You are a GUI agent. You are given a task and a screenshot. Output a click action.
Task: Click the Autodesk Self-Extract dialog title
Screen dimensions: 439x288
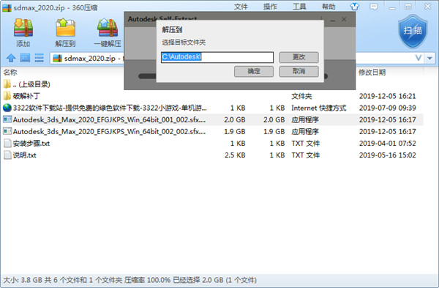[162, 18]
